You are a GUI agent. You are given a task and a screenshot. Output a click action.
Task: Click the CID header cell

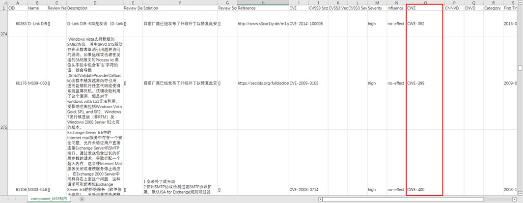pyautogui.click(x=17, y=8)
